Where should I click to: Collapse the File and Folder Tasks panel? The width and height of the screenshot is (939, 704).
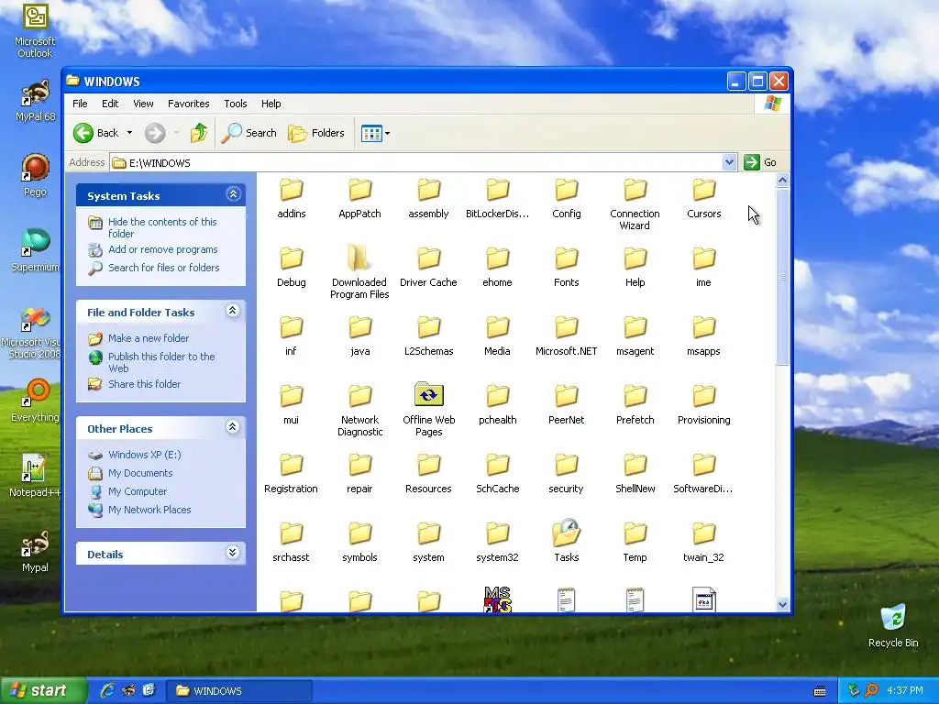232,310
